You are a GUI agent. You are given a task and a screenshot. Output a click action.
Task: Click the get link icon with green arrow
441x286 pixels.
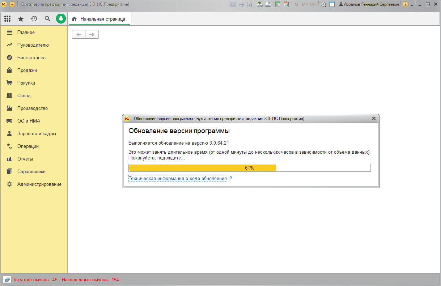260,4
